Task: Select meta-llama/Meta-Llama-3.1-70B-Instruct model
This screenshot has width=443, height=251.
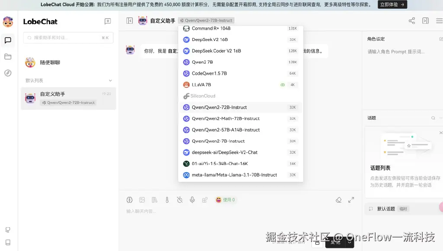Action: 241,175
